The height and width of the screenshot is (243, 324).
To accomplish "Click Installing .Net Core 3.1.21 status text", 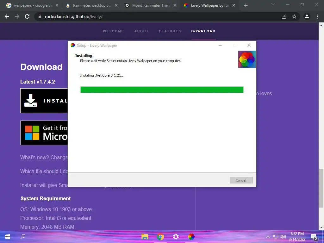I will 102,75.
